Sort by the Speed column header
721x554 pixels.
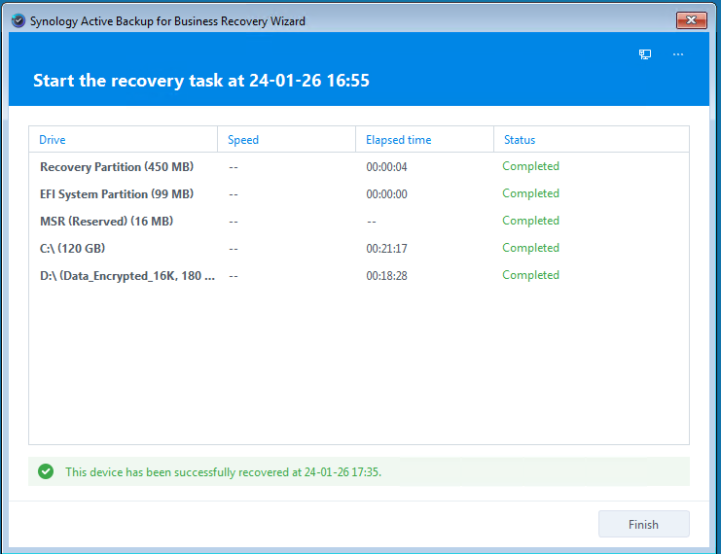pos(286,140)
